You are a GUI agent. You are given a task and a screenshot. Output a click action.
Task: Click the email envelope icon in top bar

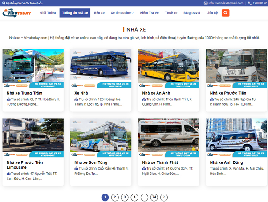206,3
